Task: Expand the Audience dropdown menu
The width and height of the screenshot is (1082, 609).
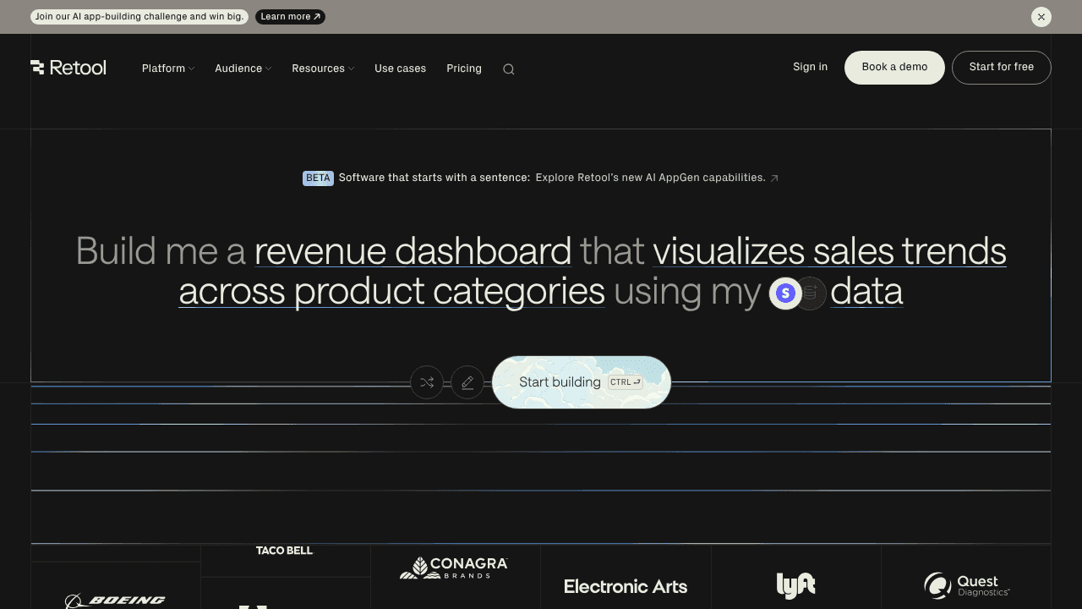Action: pos(243,69)
